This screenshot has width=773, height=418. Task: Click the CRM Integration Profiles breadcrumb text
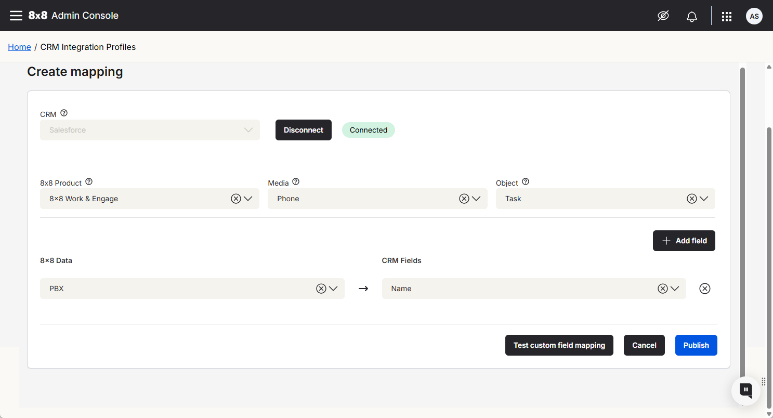(88, 47)
